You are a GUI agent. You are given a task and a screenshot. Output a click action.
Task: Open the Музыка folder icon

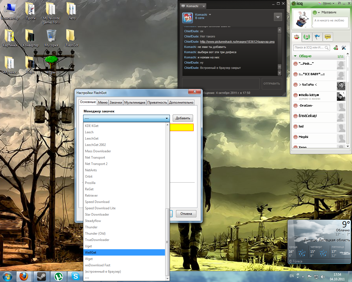tap(10, 65)
